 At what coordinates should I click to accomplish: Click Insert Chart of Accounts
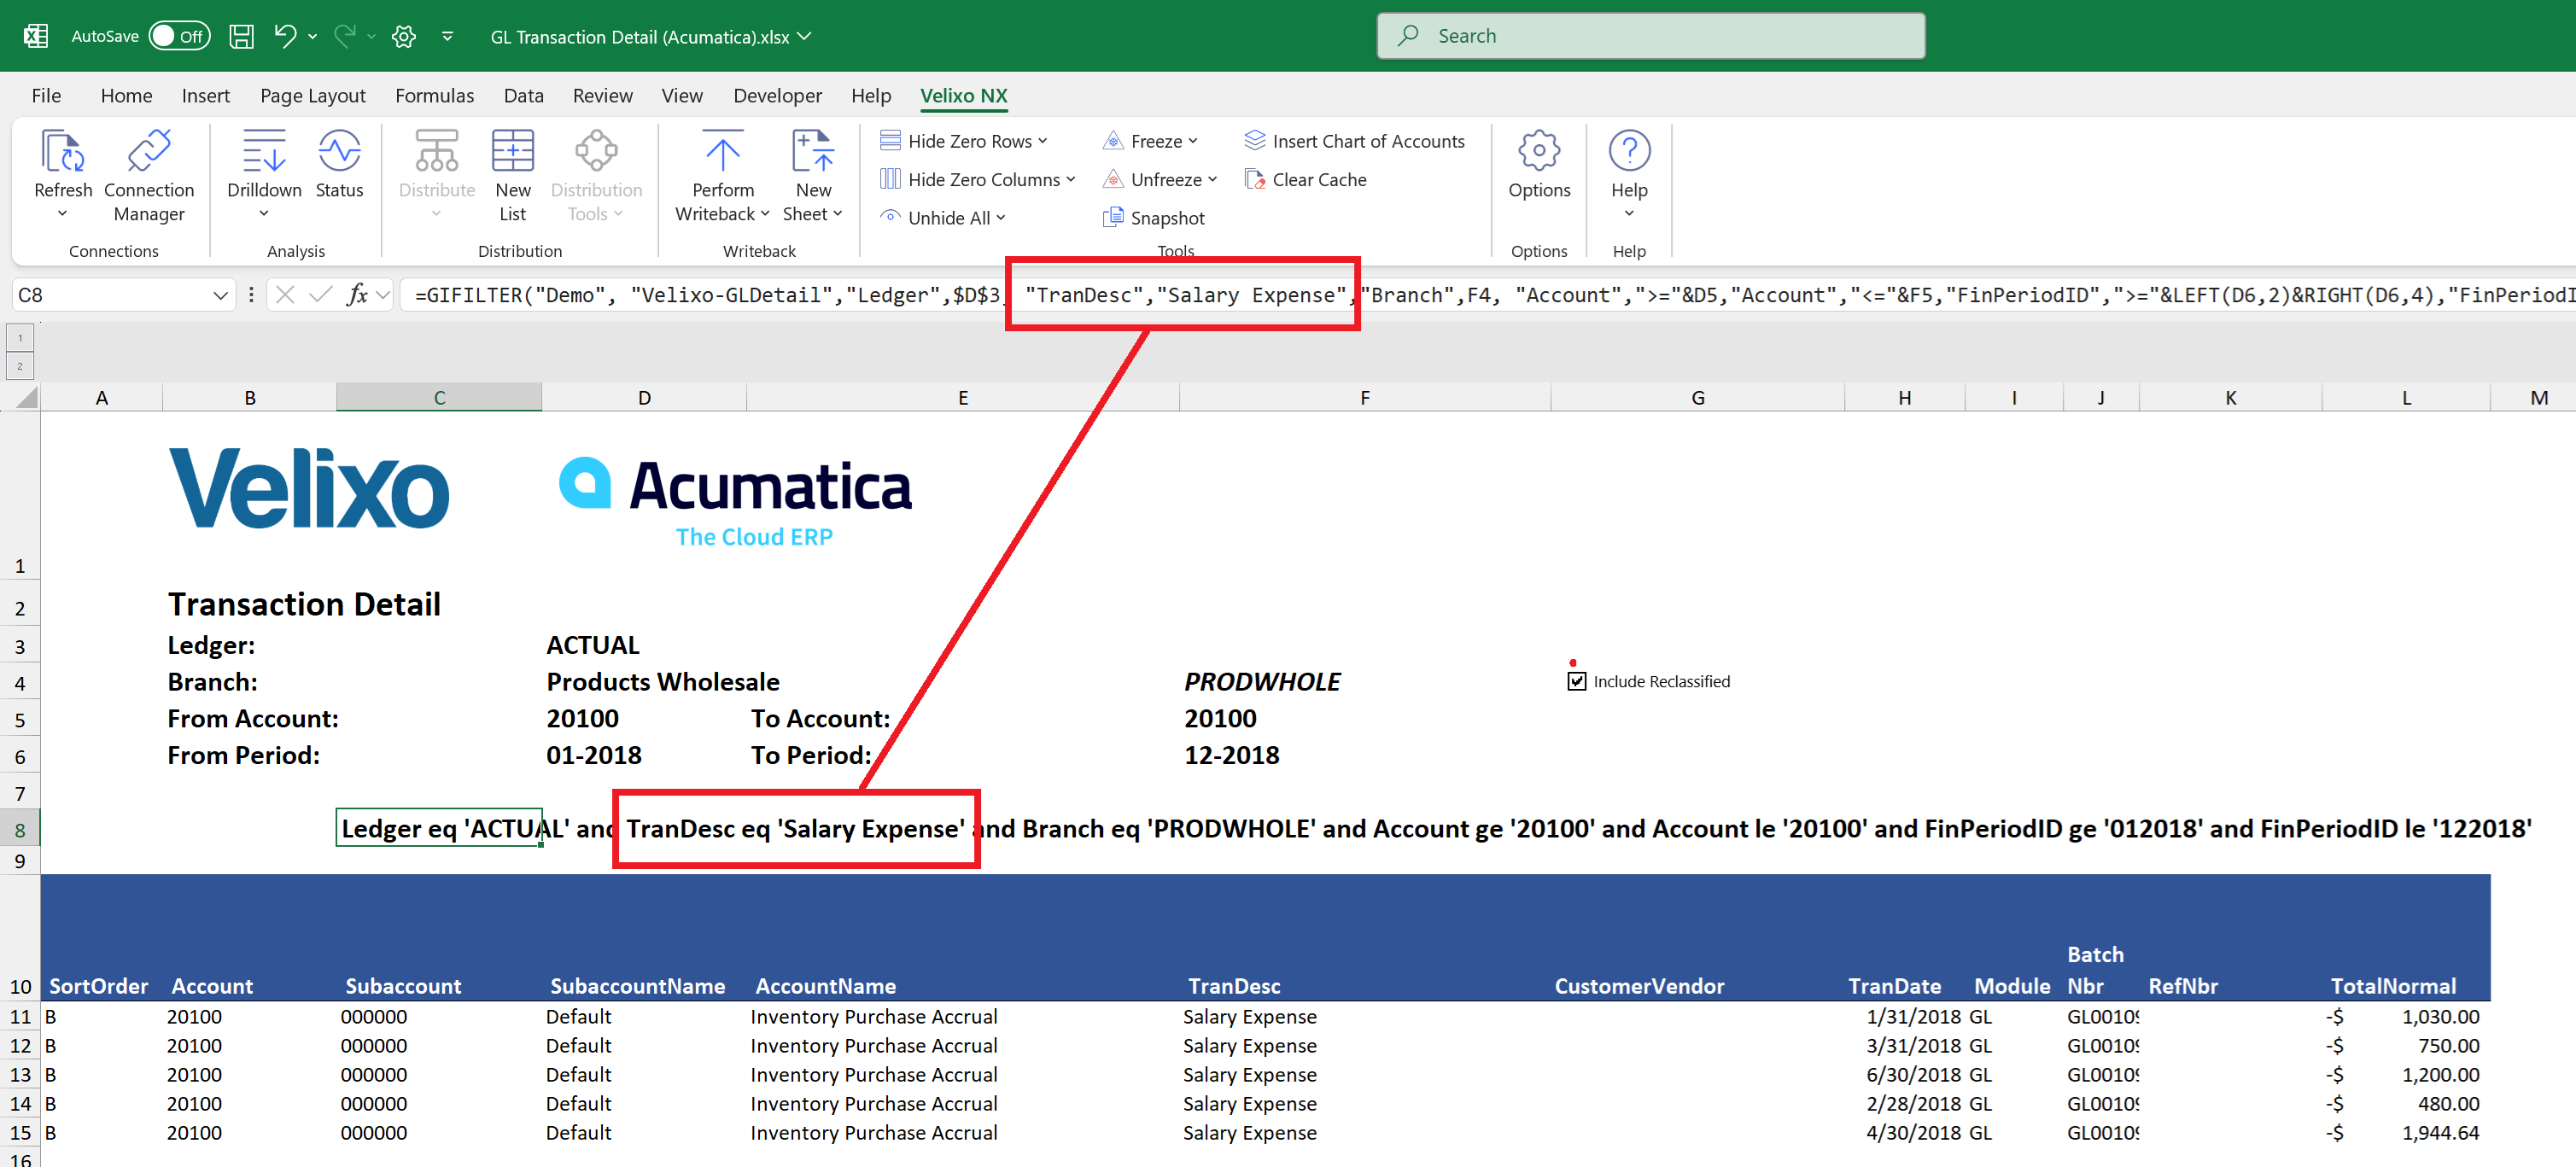1355,141
